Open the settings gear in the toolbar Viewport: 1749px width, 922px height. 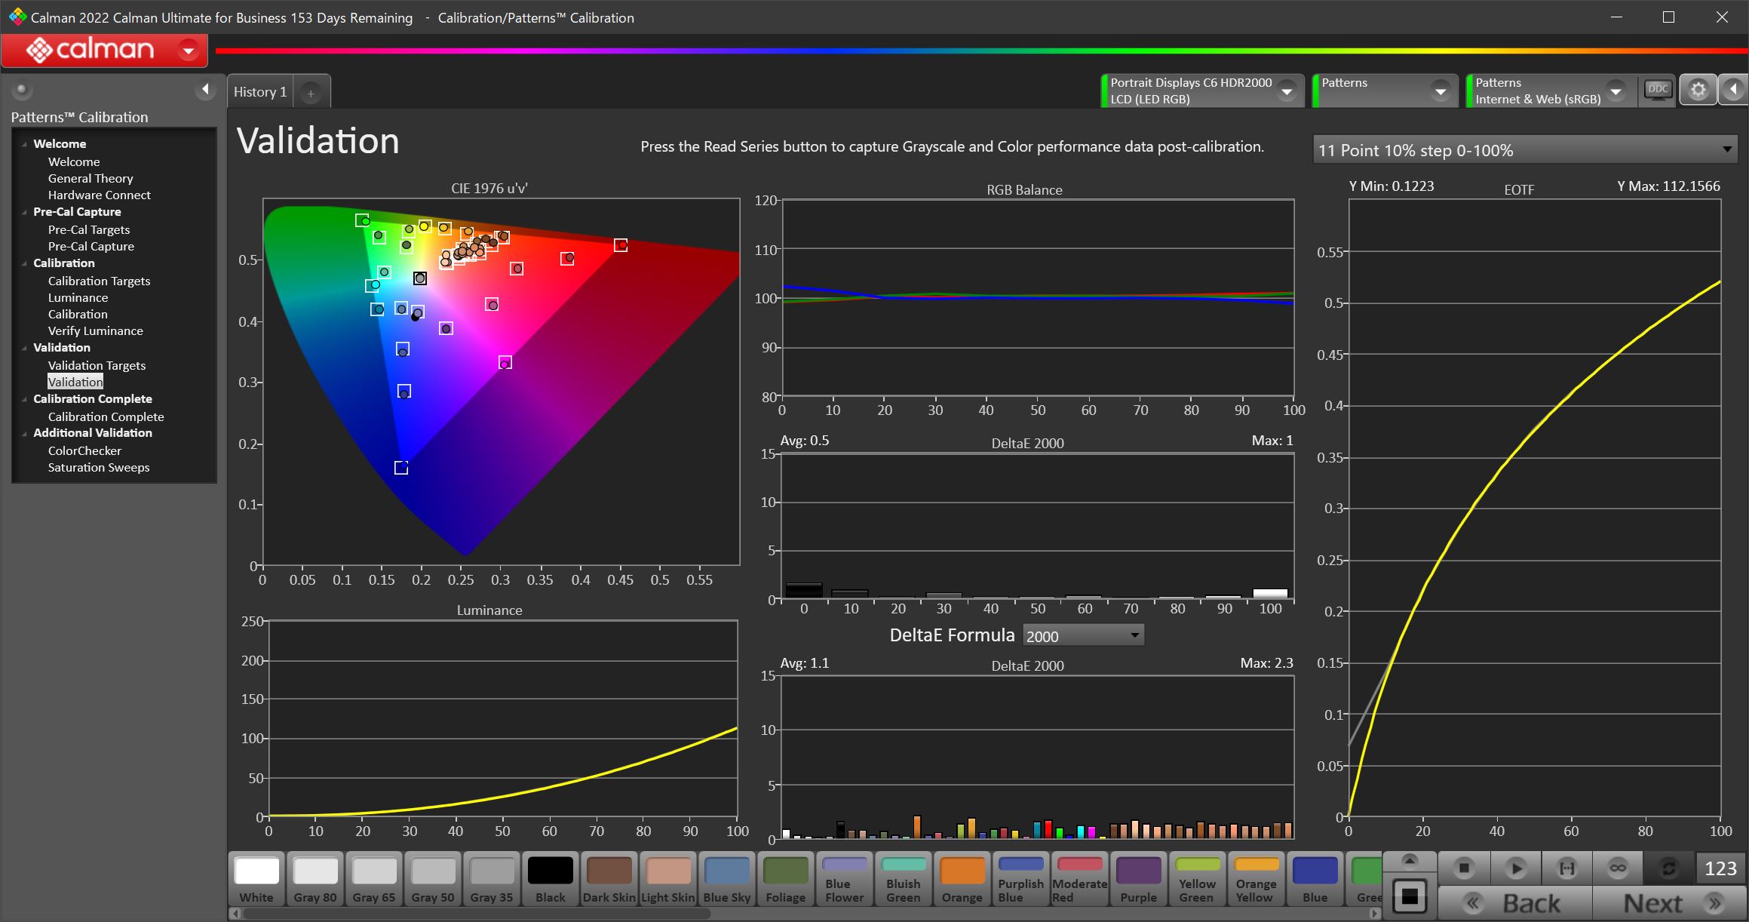tap(1698, 91)
